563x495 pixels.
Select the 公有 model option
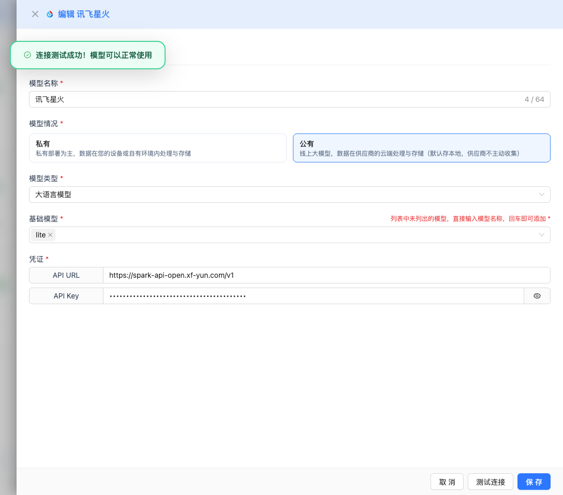[x=421, y=148]
